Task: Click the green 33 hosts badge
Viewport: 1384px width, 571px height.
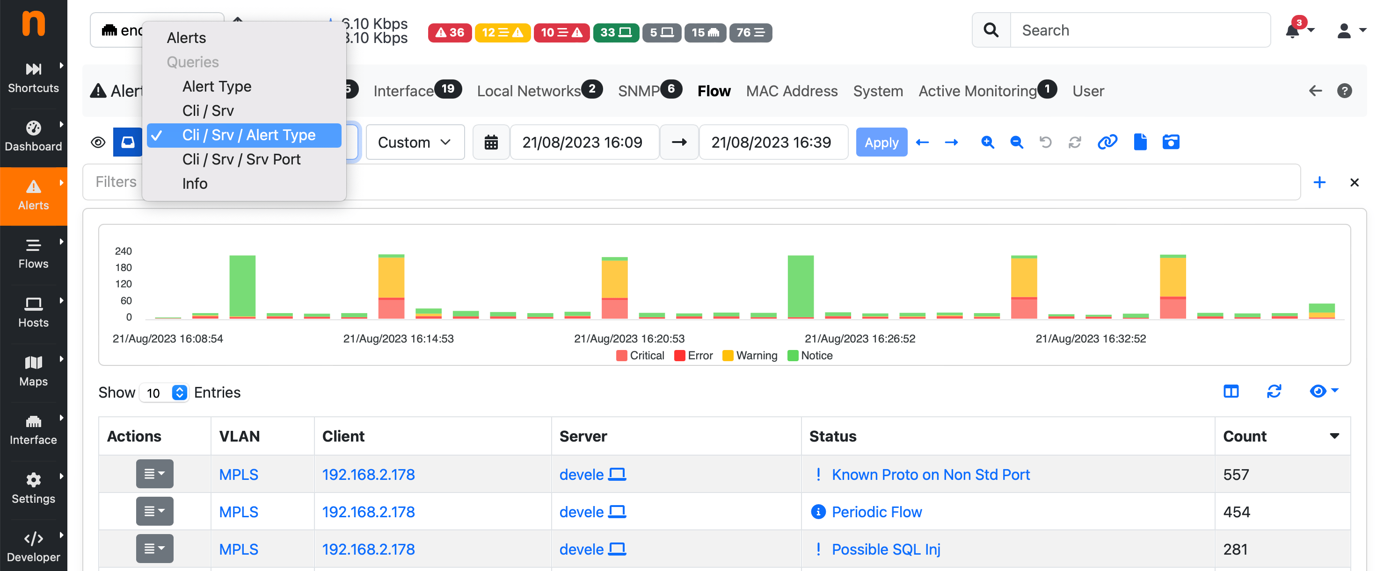Action: (616, 32)
